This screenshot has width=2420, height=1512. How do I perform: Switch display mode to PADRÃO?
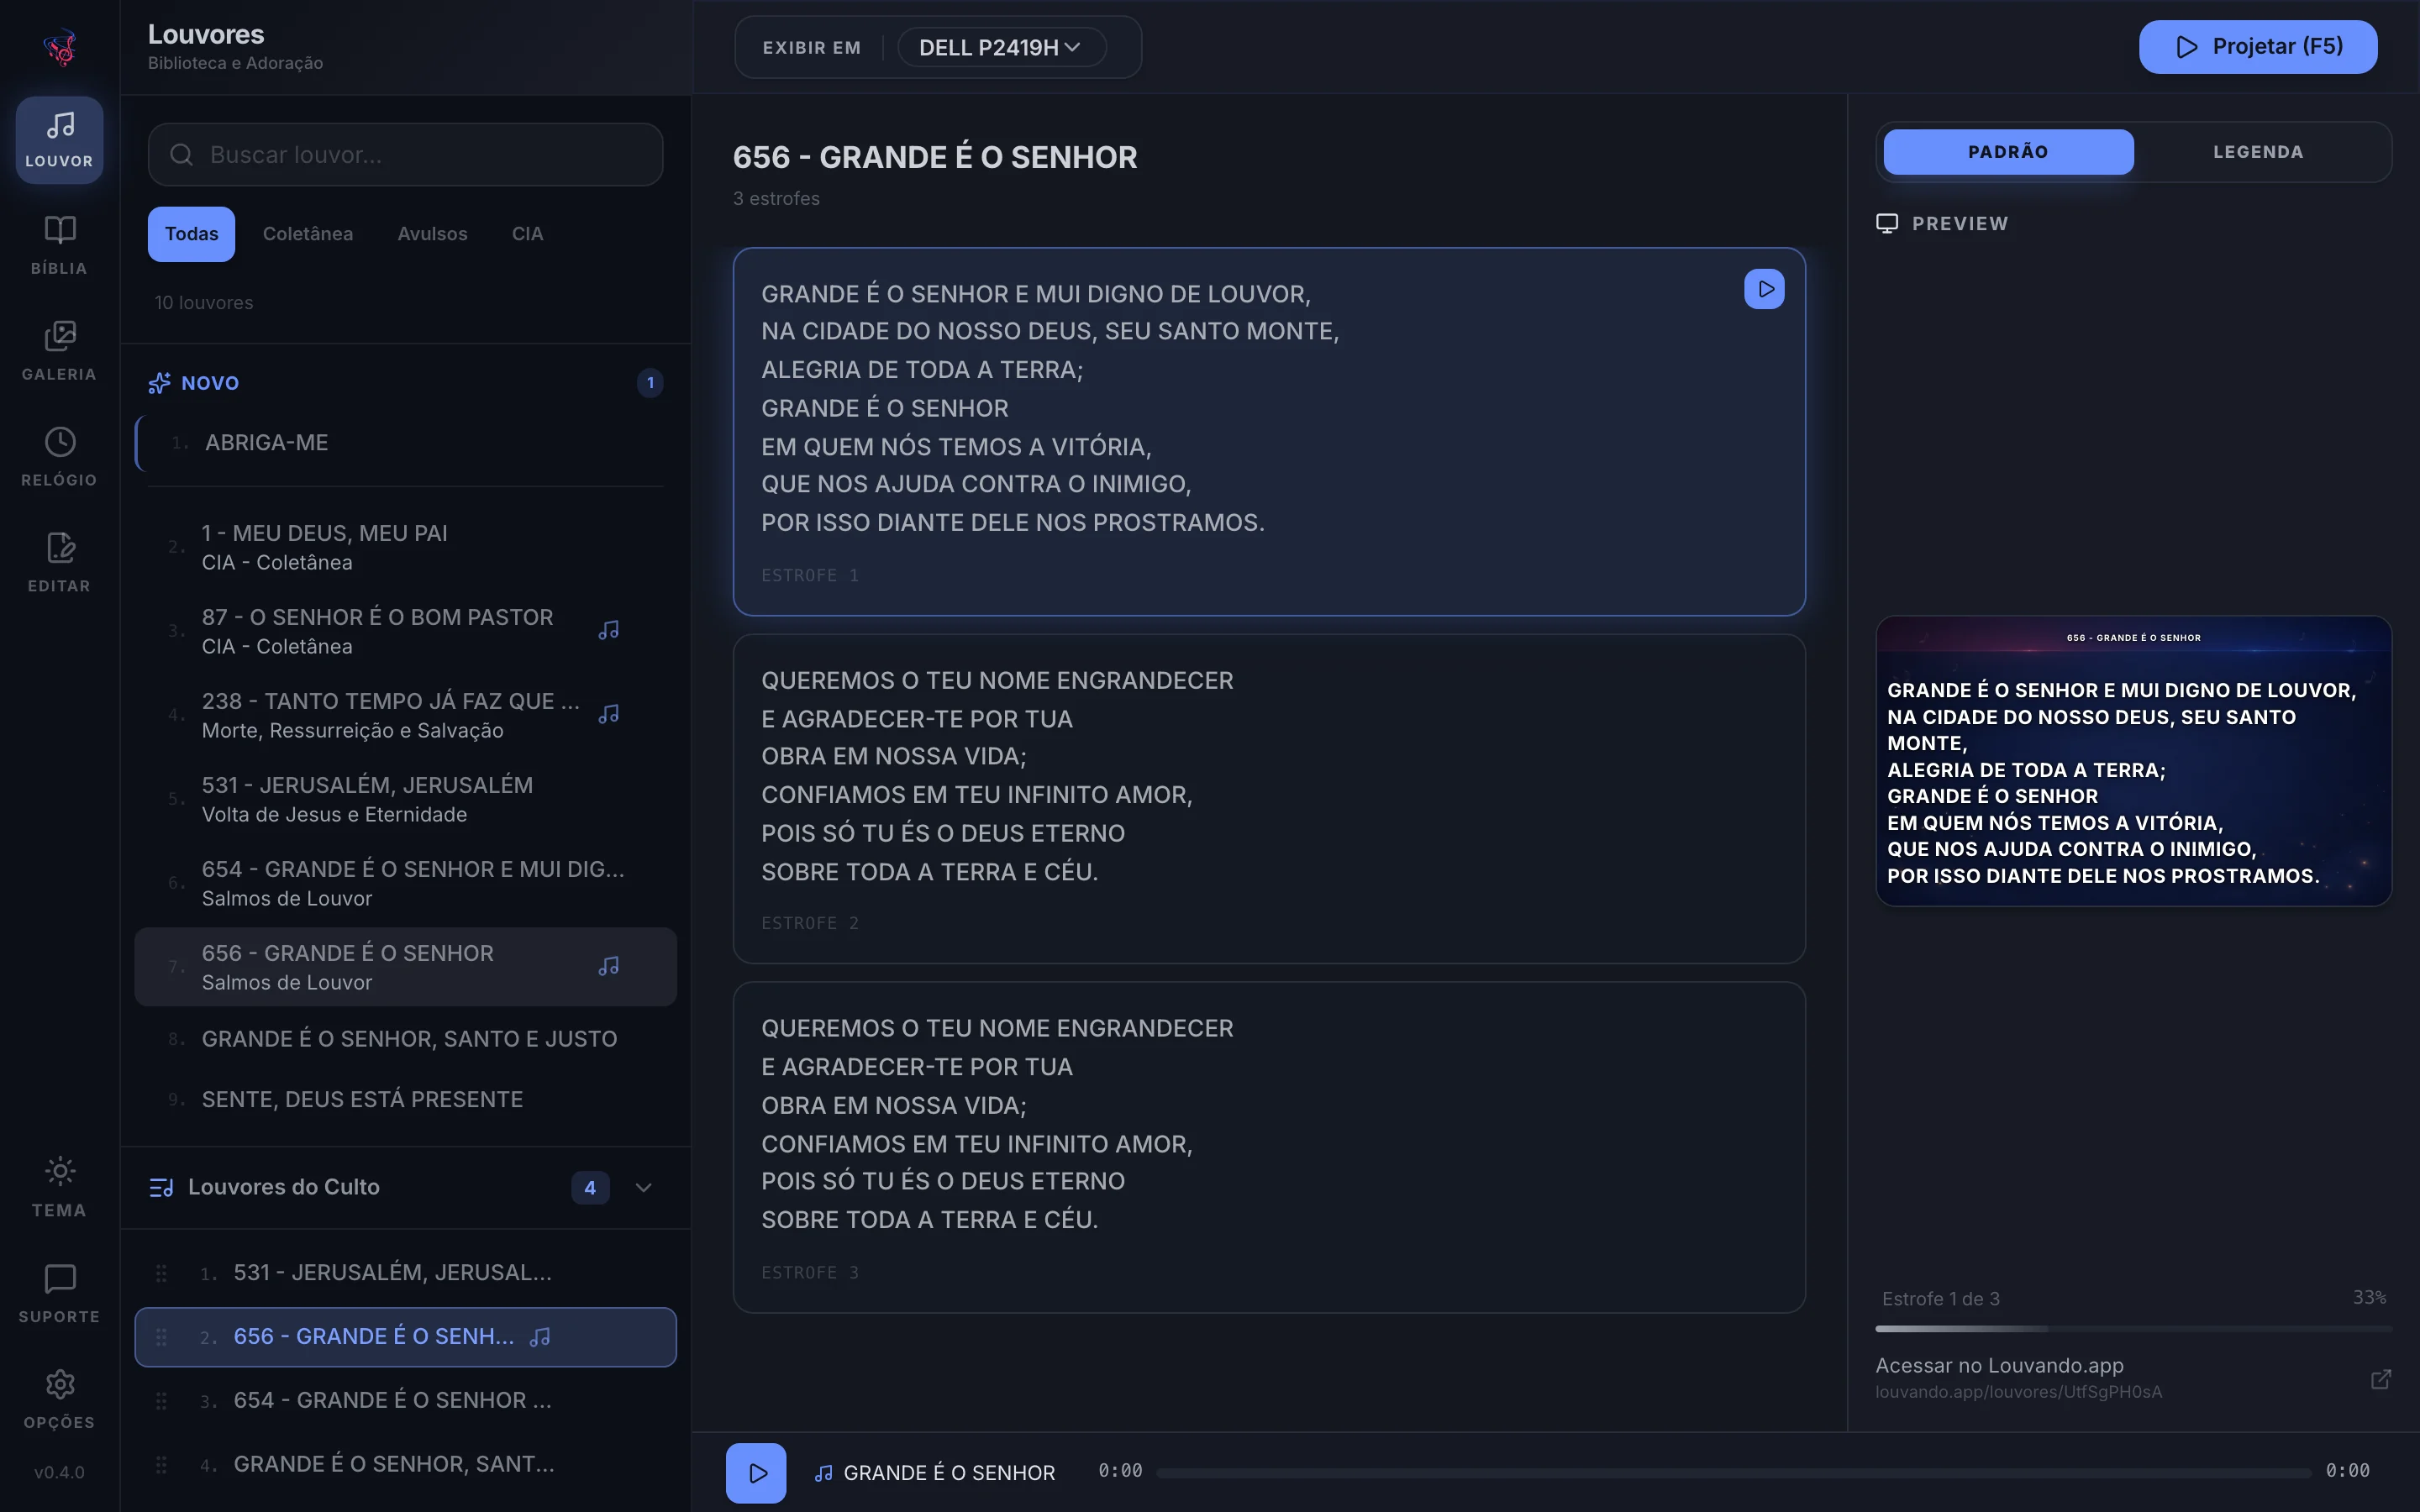[2008, 152]
